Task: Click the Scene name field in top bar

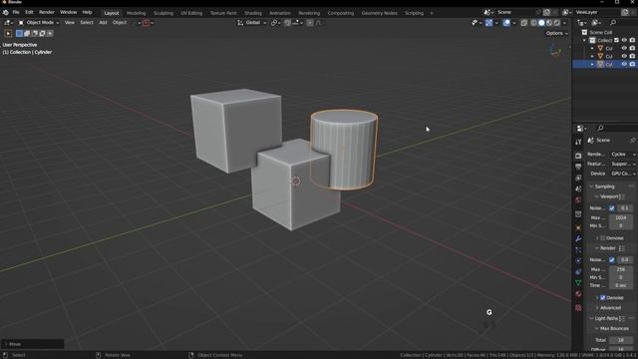Action: [516, 12]
